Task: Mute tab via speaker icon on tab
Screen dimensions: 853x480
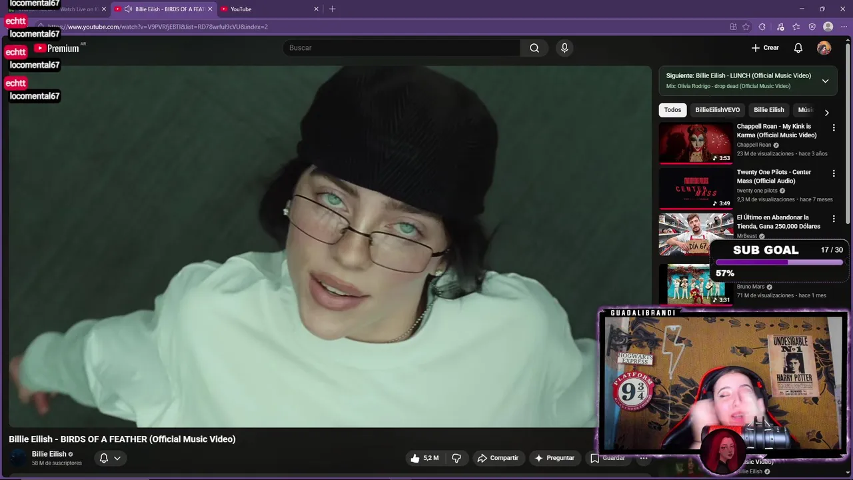Action: point(127,9)
